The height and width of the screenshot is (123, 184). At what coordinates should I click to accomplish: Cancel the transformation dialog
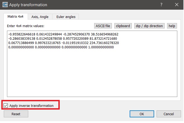click(x=169, y=114)
